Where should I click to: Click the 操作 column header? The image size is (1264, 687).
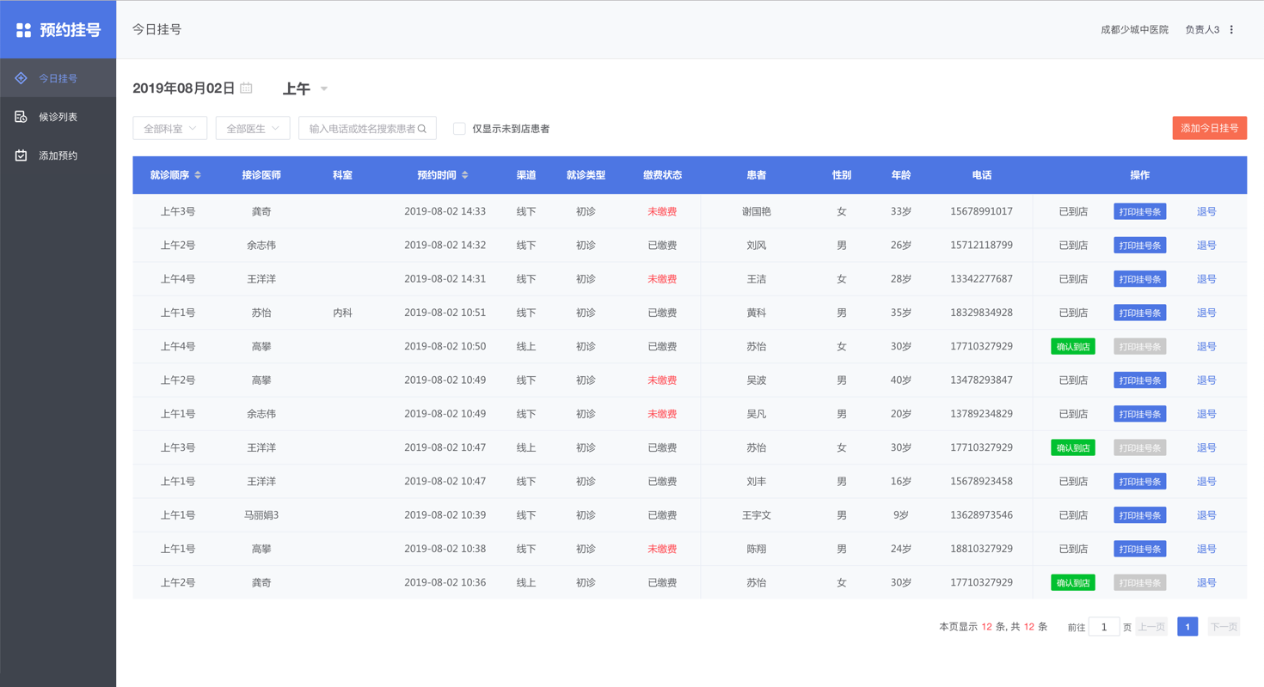[x=1140, y=175]
